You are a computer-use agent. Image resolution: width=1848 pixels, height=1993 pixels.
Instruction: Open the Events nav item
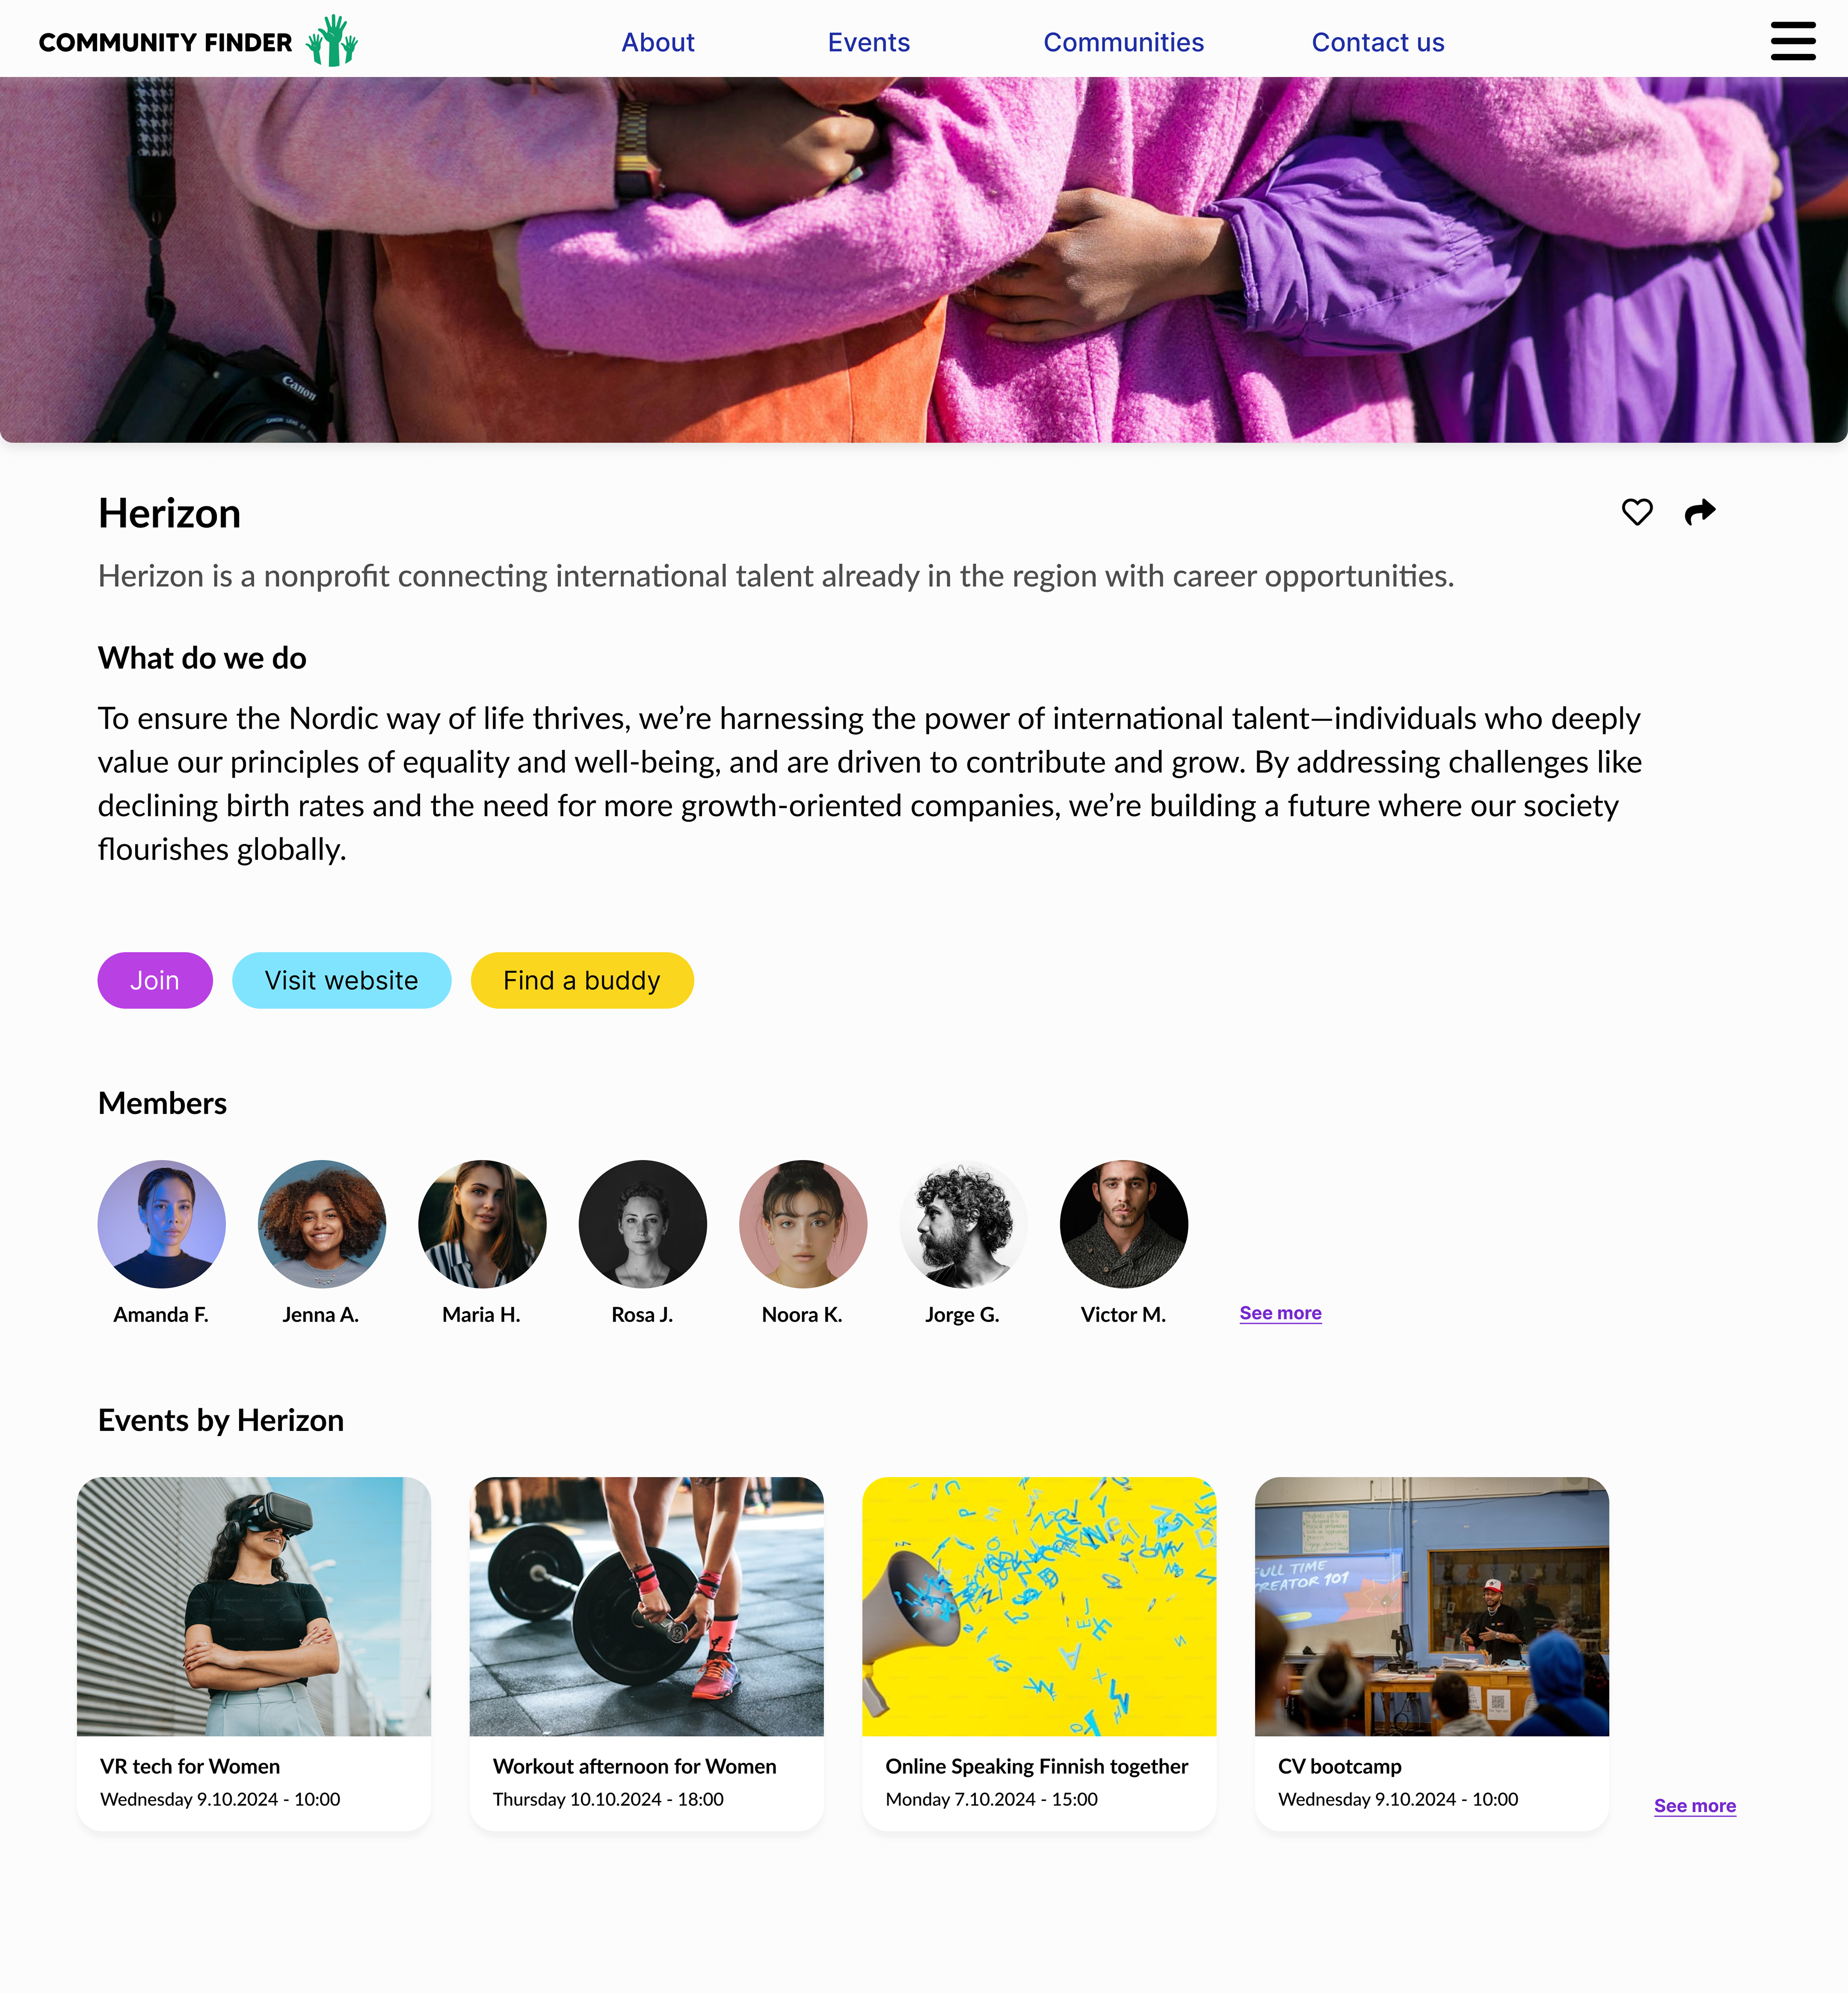tap(868, 42)
